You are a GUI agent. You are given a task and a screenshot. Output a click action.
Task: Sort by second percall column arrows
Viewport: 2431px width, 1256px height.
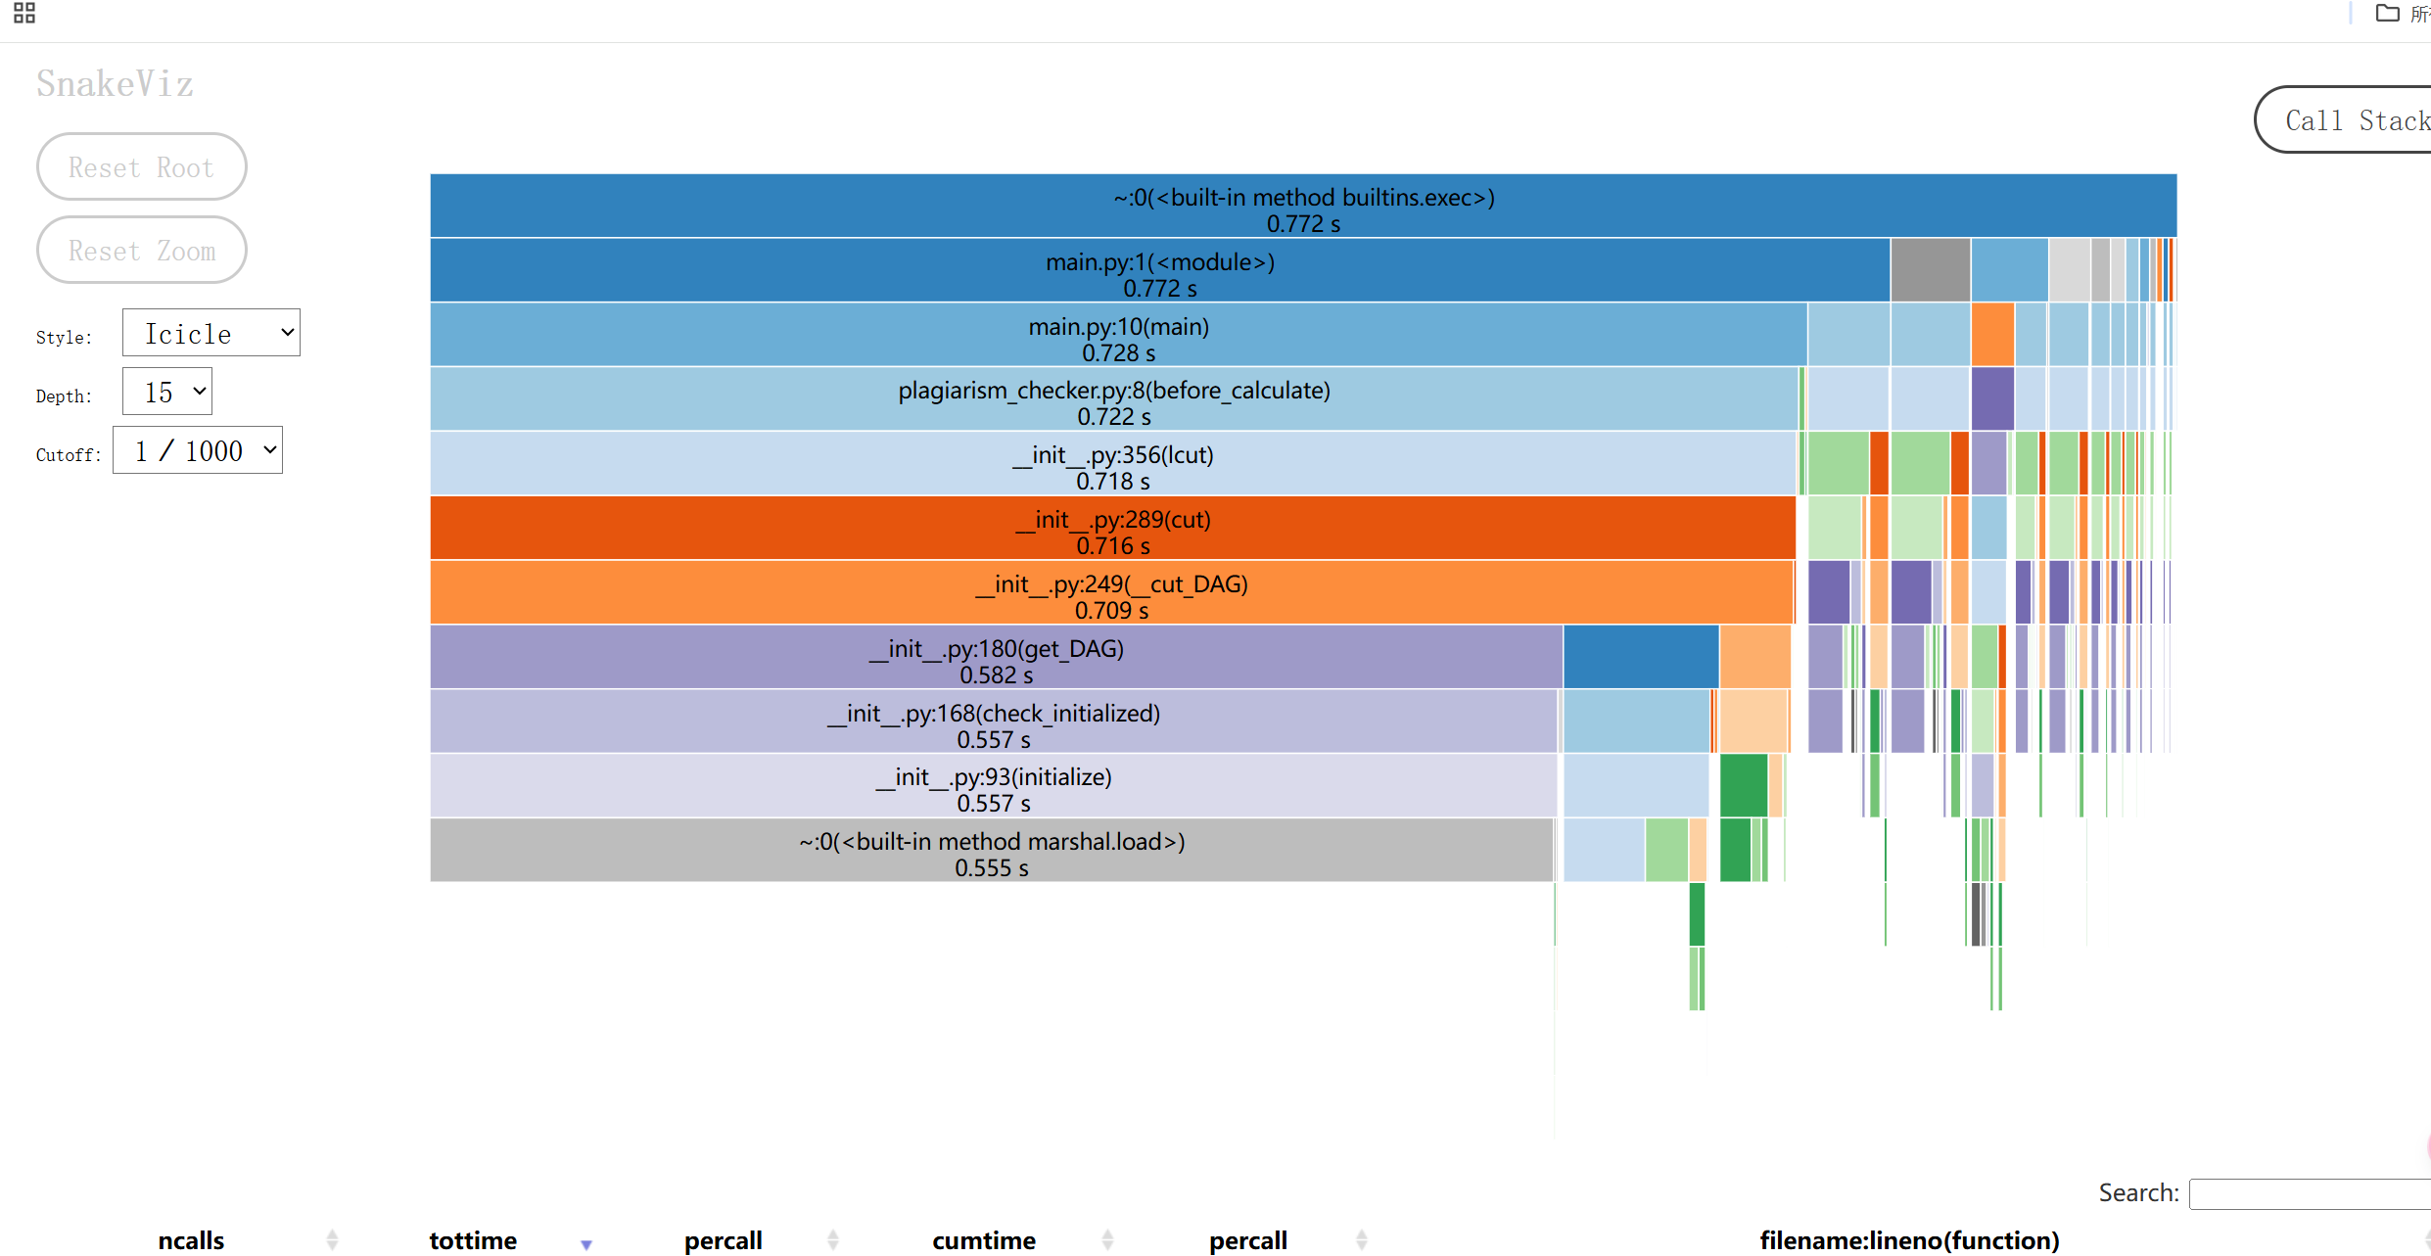1361,1239
